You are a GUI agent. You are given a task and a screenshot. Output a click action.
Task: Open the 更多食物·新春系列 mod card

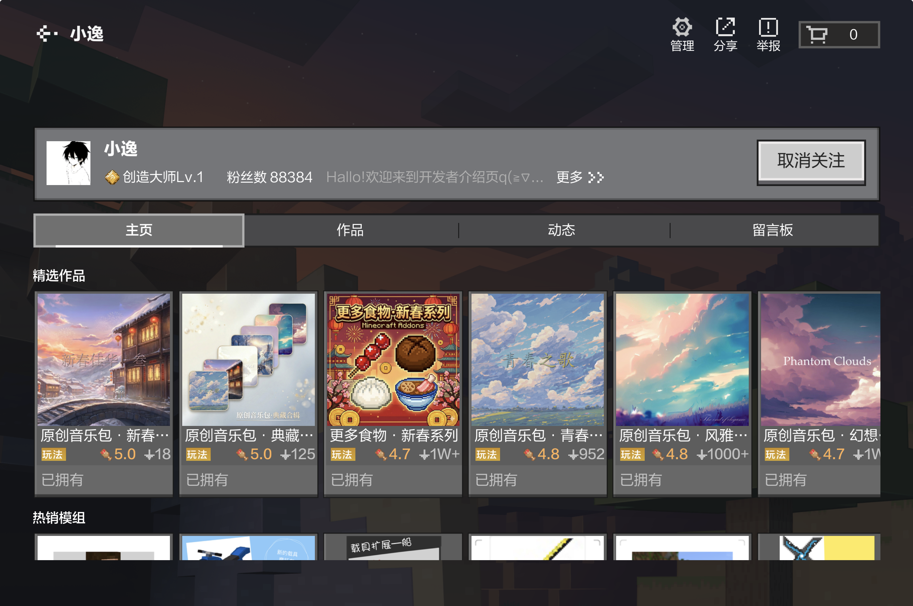(x=393, y=359)
